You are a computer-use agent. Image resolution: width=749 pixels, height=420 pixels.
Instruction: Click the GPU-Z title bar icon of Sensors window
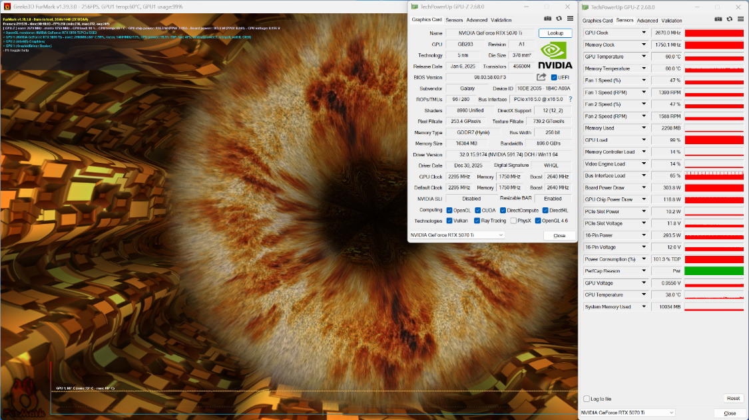pyautogui.click(x=585, y=7)
